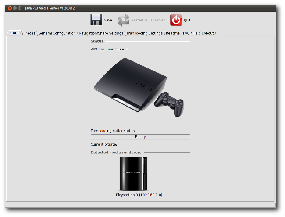The image size is (285, 217).
Task: Click the Playstation 3 [192.168.1.8] label
Action: tap(139, 195)
